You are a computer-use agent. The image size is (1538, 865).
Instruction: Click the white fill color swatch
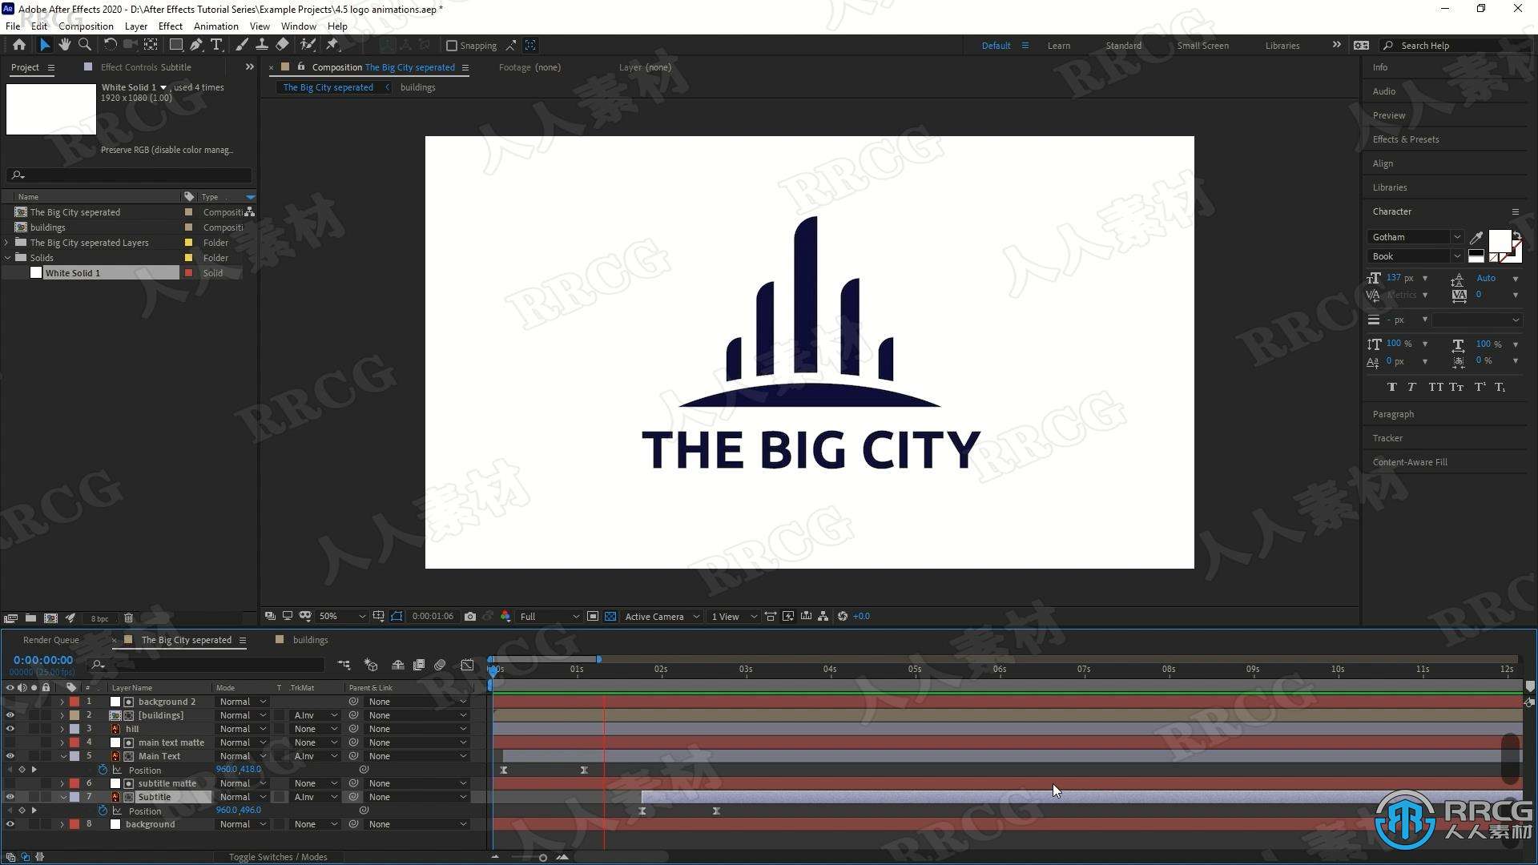(x=1499, y=240)
